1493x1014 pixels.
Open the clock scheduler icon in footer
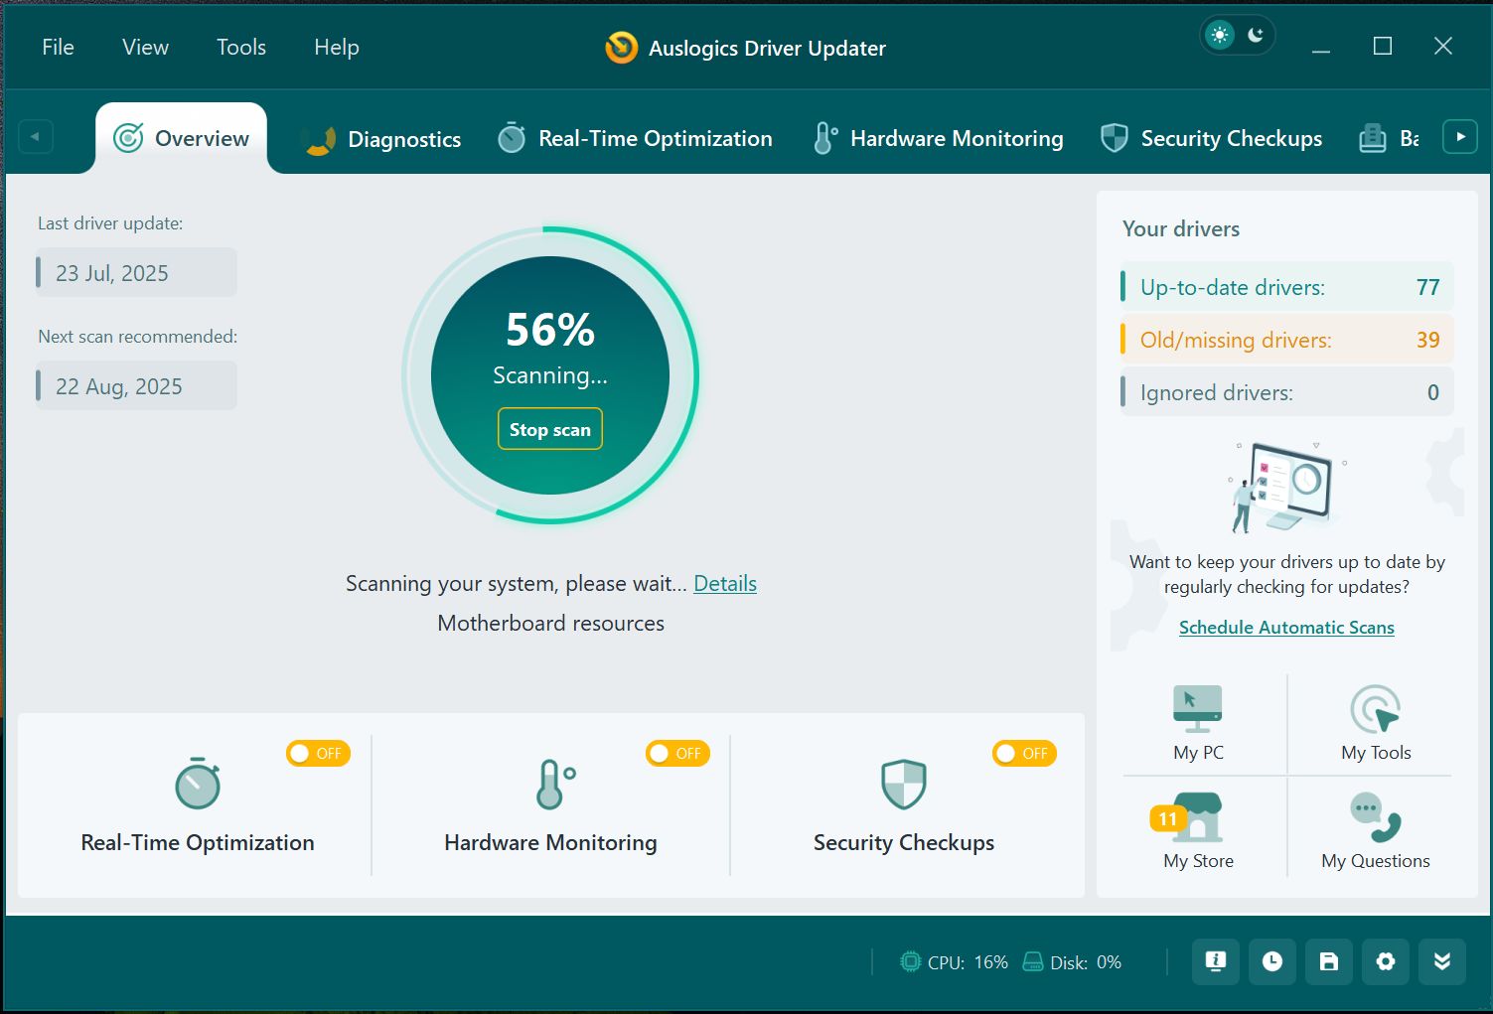coord(1271,961)
